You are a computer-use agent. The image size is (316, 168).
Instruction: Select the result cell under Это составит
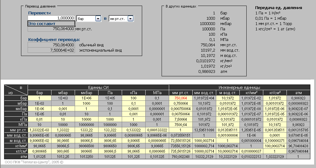tap(51, 29)
